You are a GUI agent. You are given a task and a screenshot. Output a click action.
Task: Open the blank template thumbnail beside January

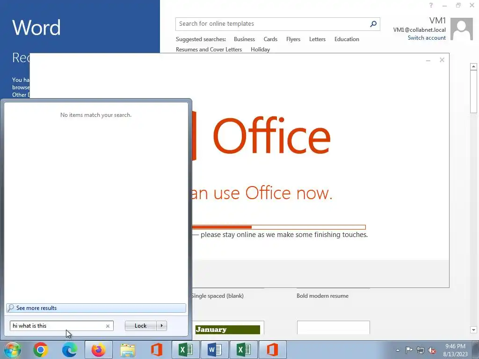tap(333, 328)
